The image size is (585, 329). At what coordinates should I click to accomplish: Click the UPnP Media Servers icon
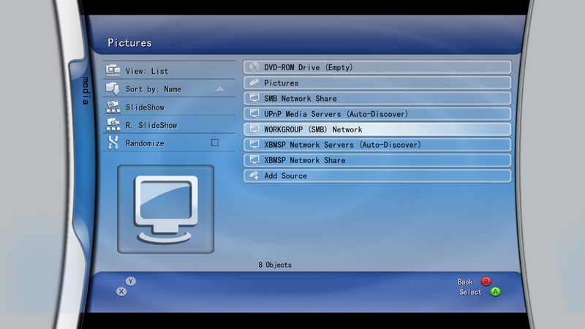point(254,114)
